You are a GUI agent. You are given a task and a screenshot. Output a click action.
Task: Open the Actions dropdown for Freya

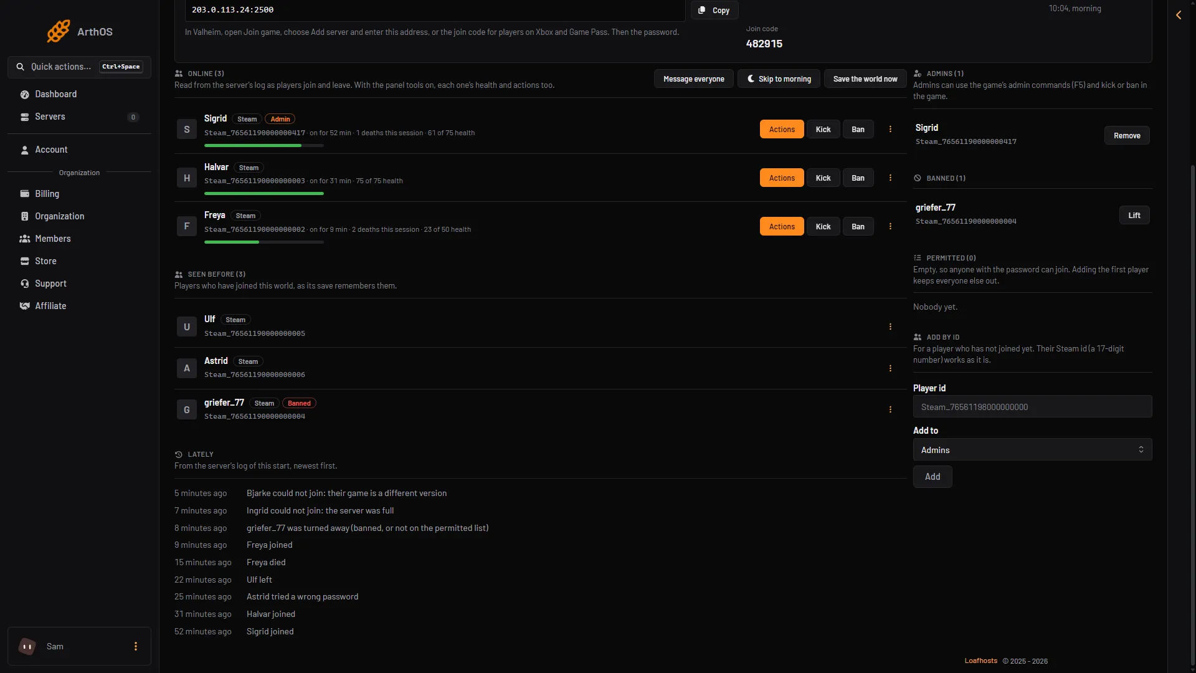(x=782, y=227)
